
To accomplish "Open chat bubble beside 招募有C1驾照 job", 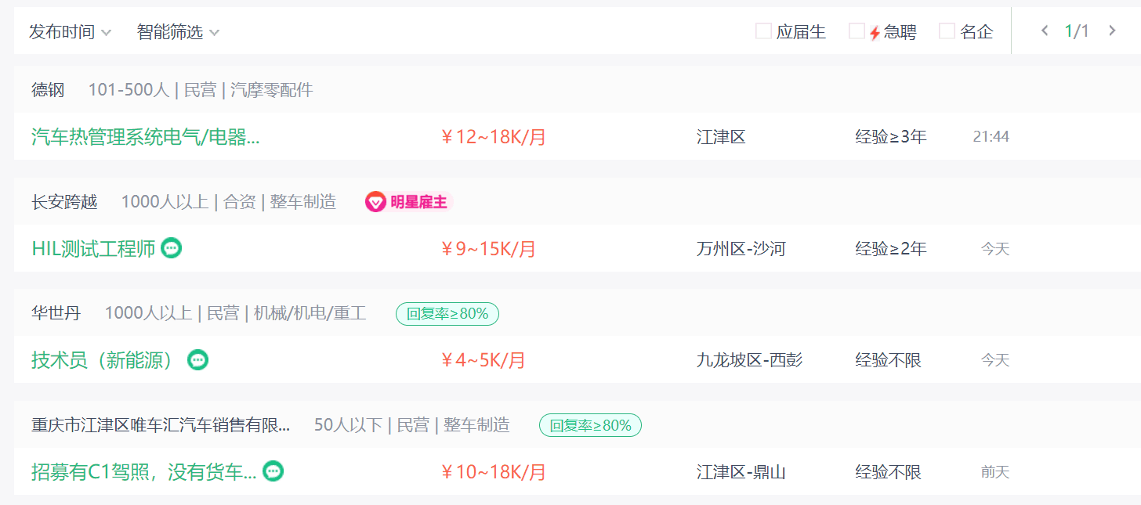I will click(273, 471).
